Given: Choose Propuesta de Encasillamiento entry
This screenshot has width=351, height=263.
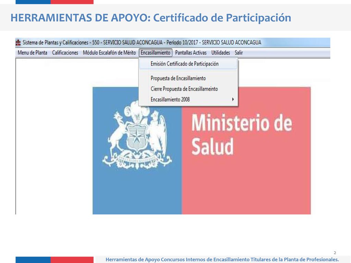Looking at the screenshot, I should [x=188, y=78].
